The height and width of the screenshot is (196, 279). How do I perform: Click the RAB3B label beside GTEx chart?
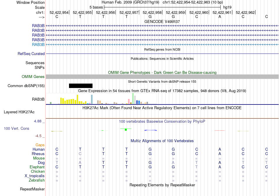[38, 99]
